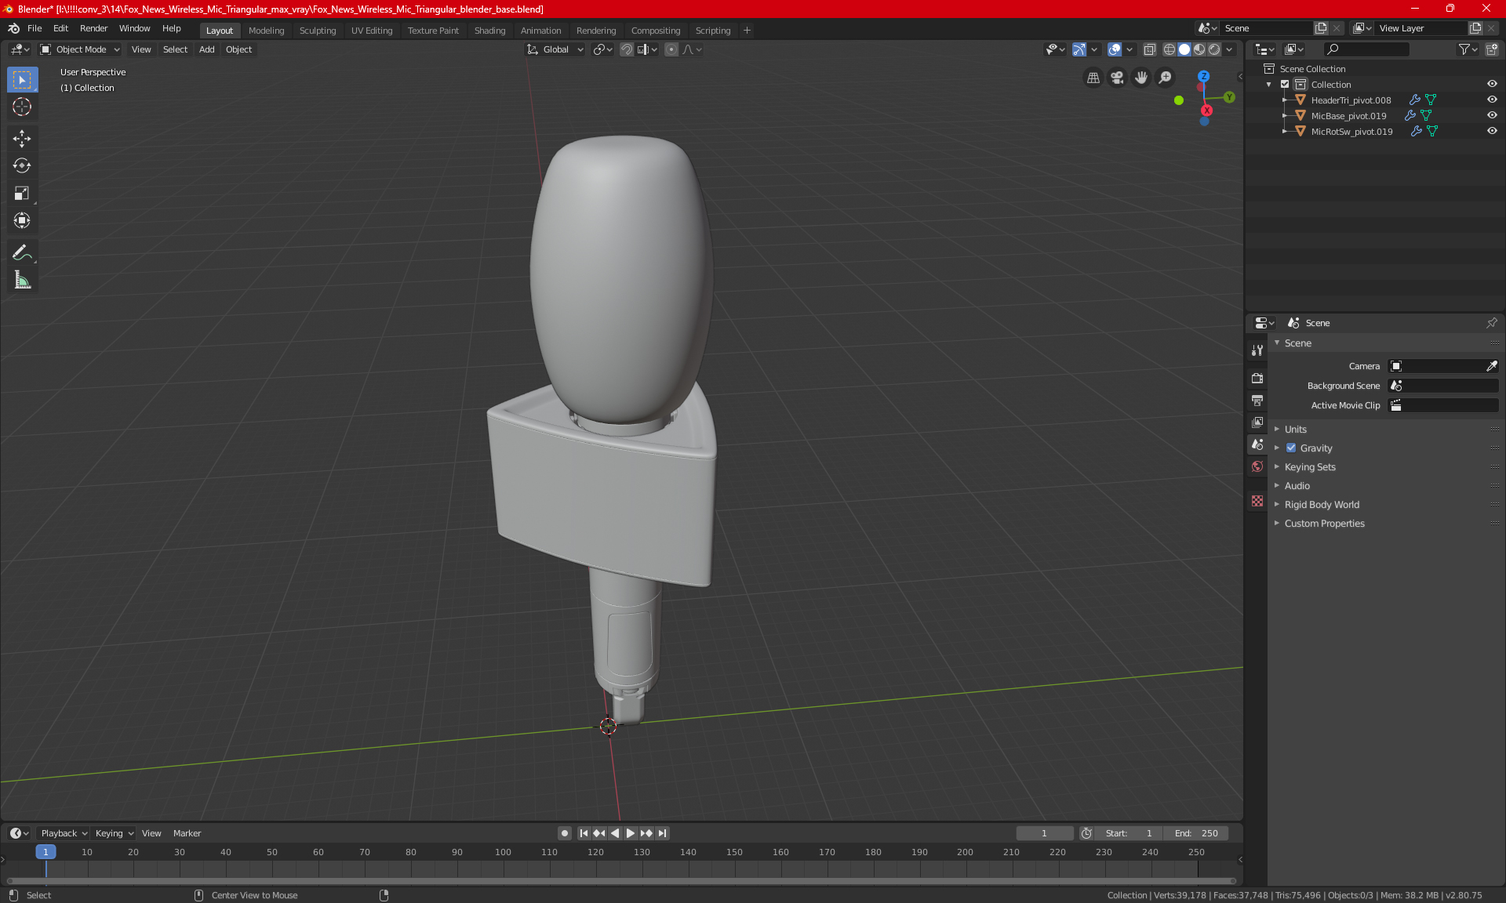Open the World properties tab

(x=1257, y=466)
